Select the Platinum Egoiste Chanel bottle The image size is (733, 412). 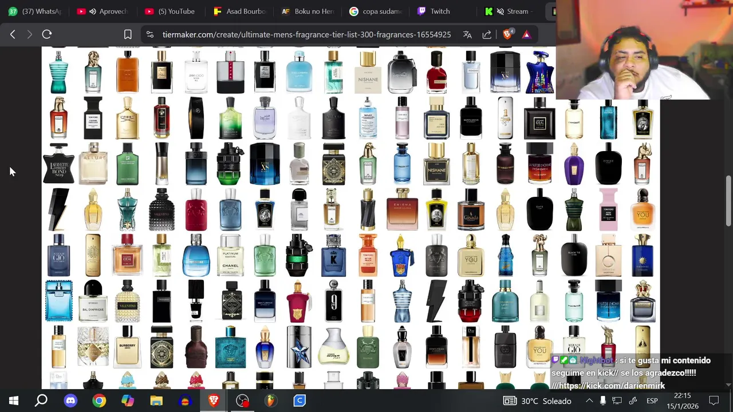pyautogui.click(x=230, y=255)
